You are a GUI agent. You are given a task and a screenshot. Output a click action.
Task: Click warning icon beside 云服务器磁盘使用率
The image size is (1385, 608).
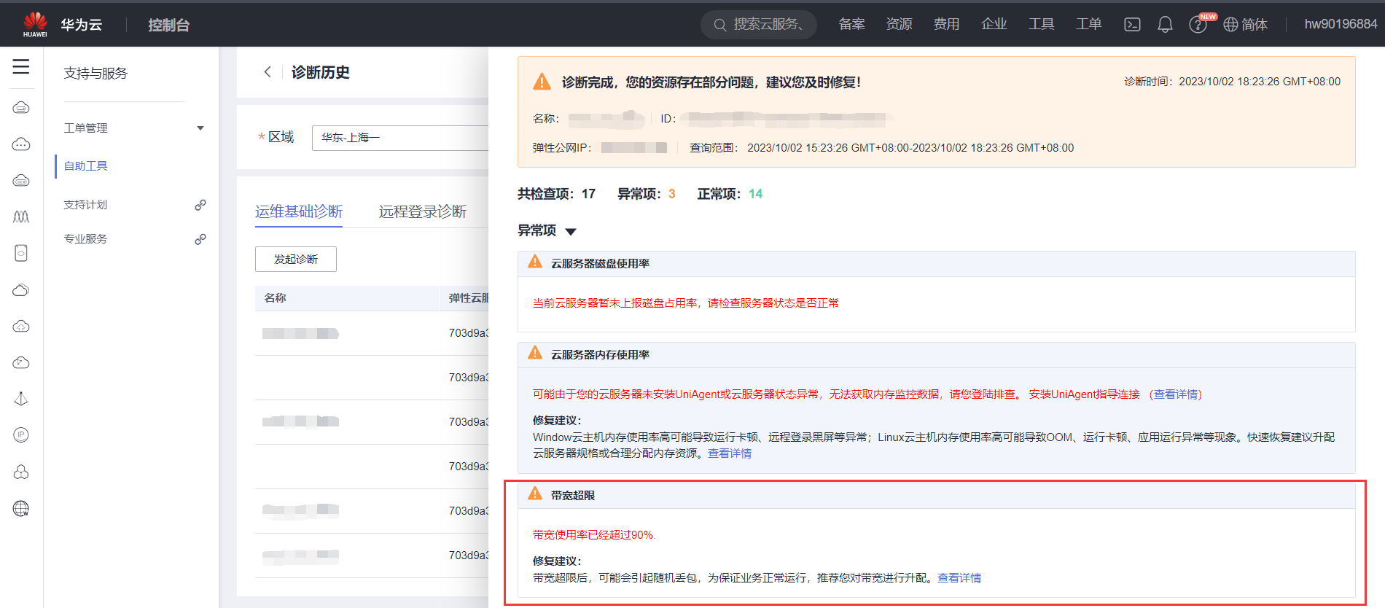point(535,262)
